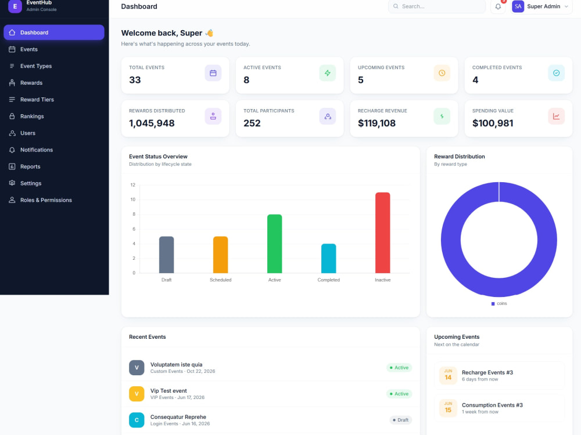Screen dimensions: 581x435
Task: Click the V avatar of Voluptatem iste quia
Action: click(x=137, y=368)
